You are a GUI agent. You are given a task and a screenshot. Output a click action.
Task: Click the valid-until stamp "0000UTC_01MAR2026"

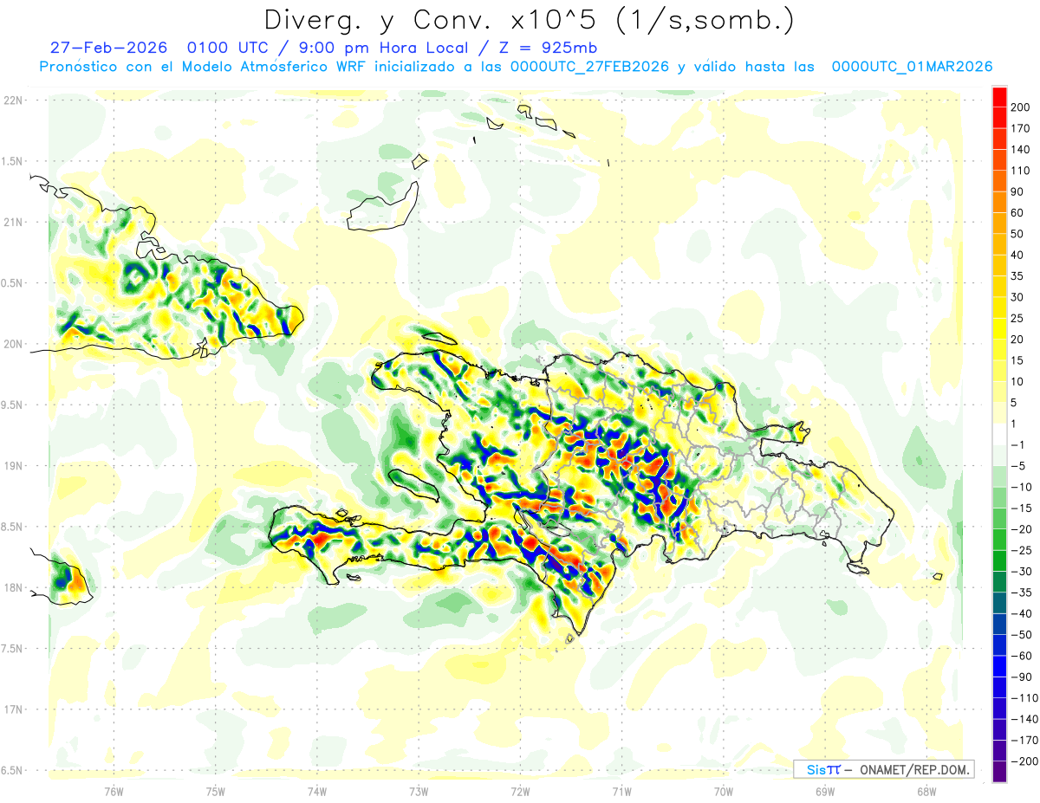912,67
